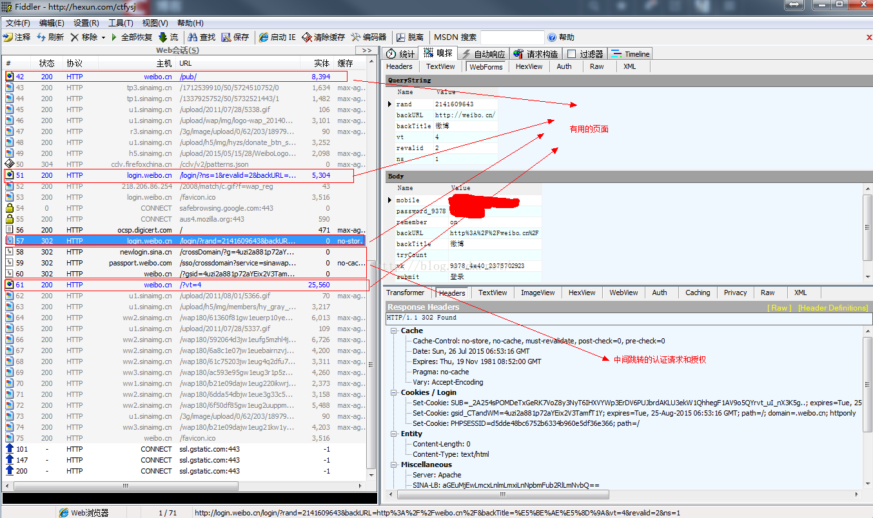The image size is (873, 518).
Task: Switch to the Timeline tab
Action: [x=630, y=54]
